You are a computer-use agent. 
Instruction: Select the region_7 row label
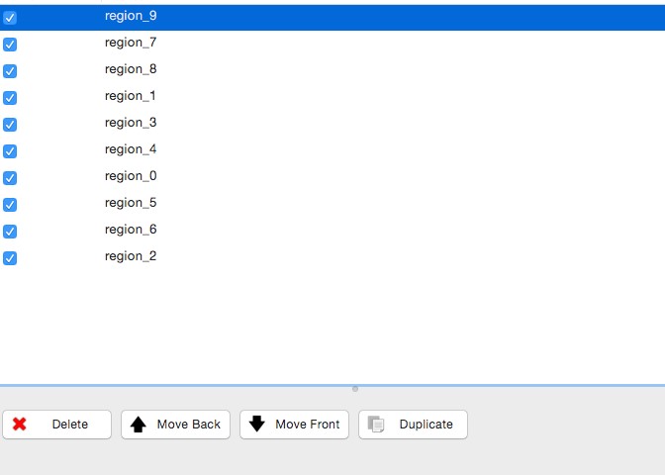coord(131,43)
